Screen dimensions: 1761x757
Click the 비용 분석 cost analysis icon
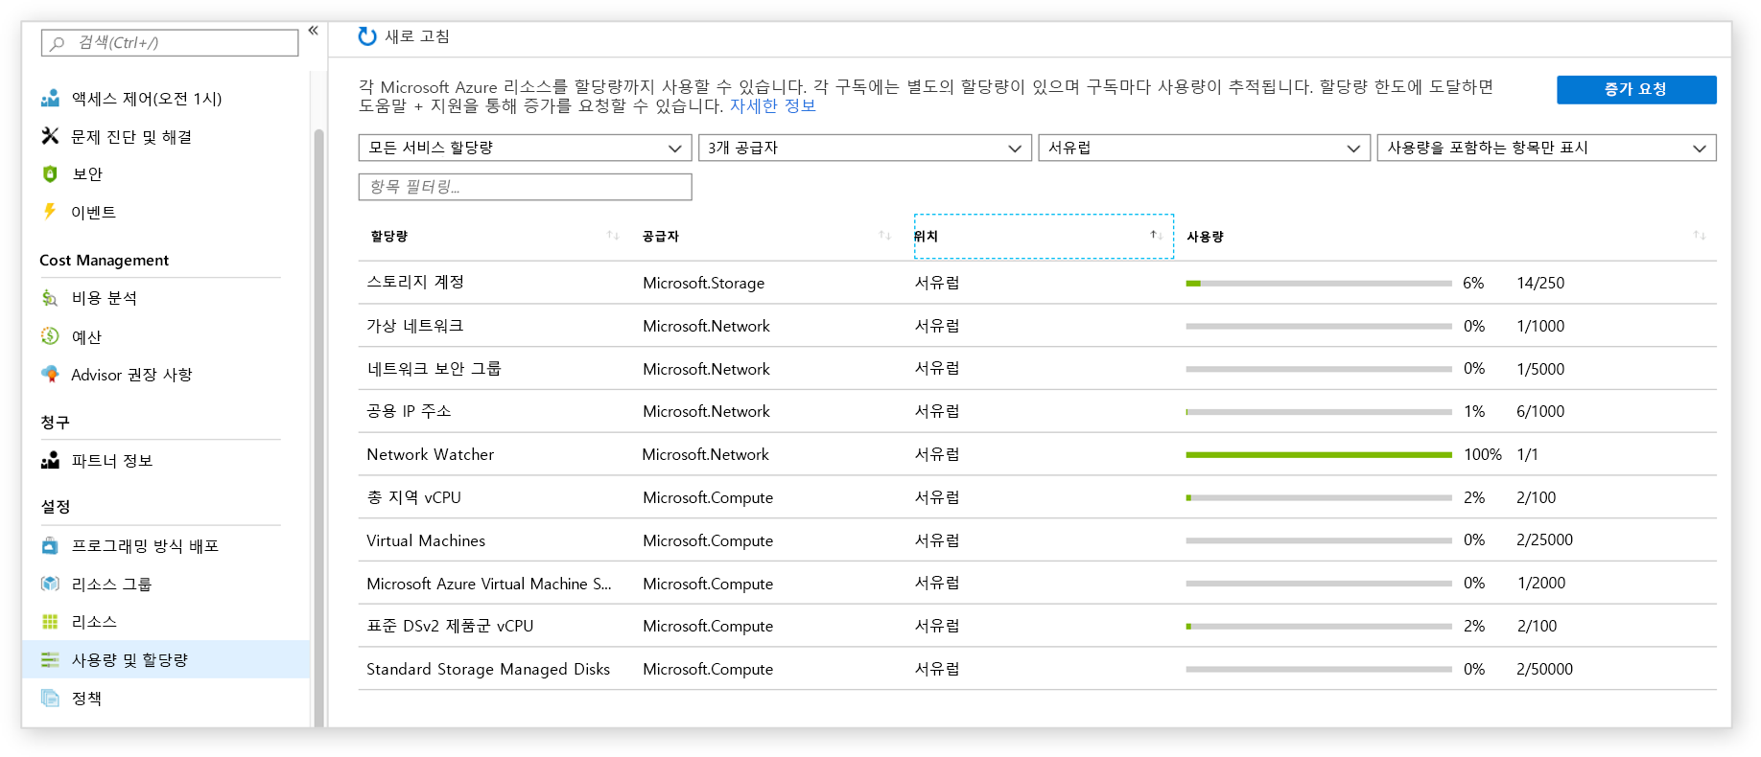(50, 298)
